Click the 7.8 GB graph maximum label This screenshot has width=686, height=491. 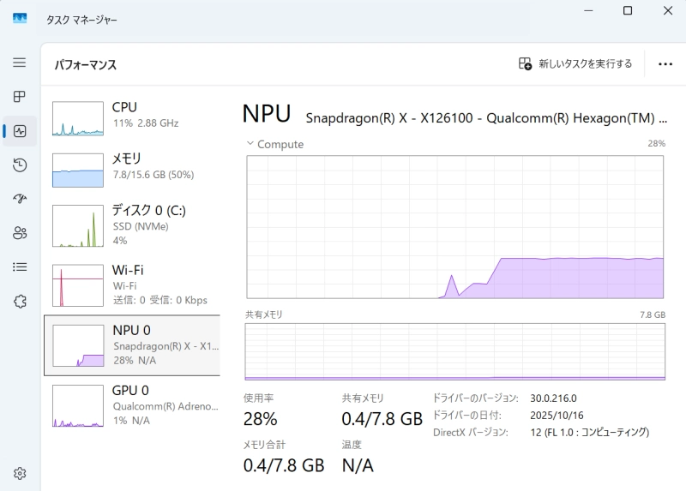click(653, 314)
